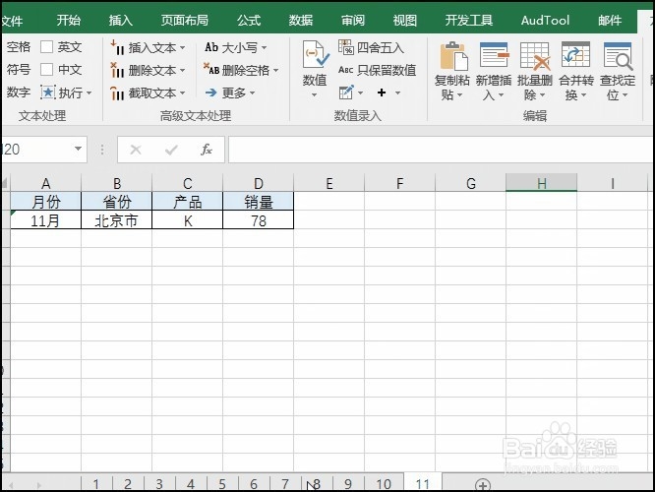
Task: Click the 截取文本 extract text icon
Action: click(117, 92)
